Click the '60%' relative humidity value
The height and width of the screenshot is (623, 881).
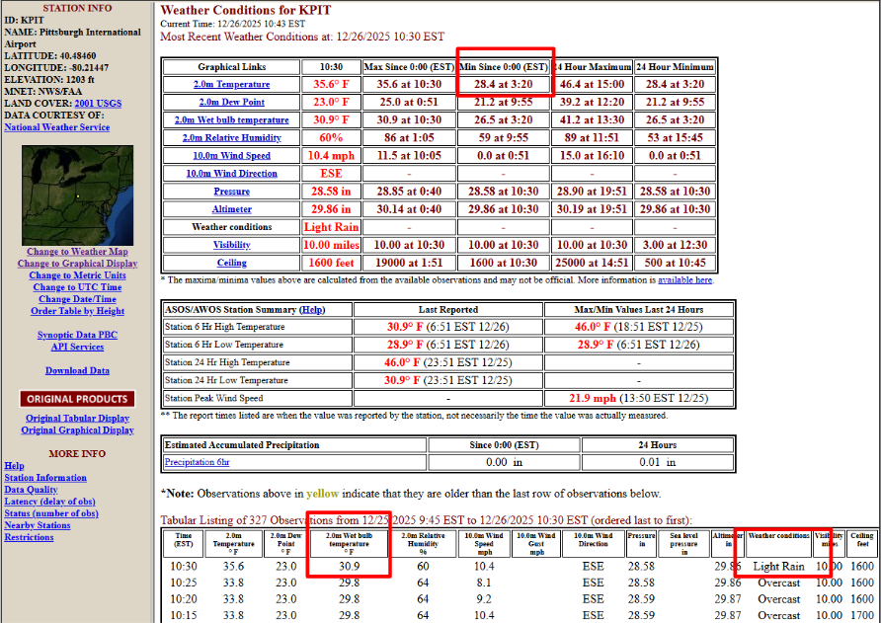click(331, 137)
